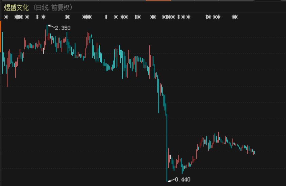The height and width of the screenshot is (186, 286).
Task: Click the 煜盛文化 stock name title
Action: [x=16, y=7]
